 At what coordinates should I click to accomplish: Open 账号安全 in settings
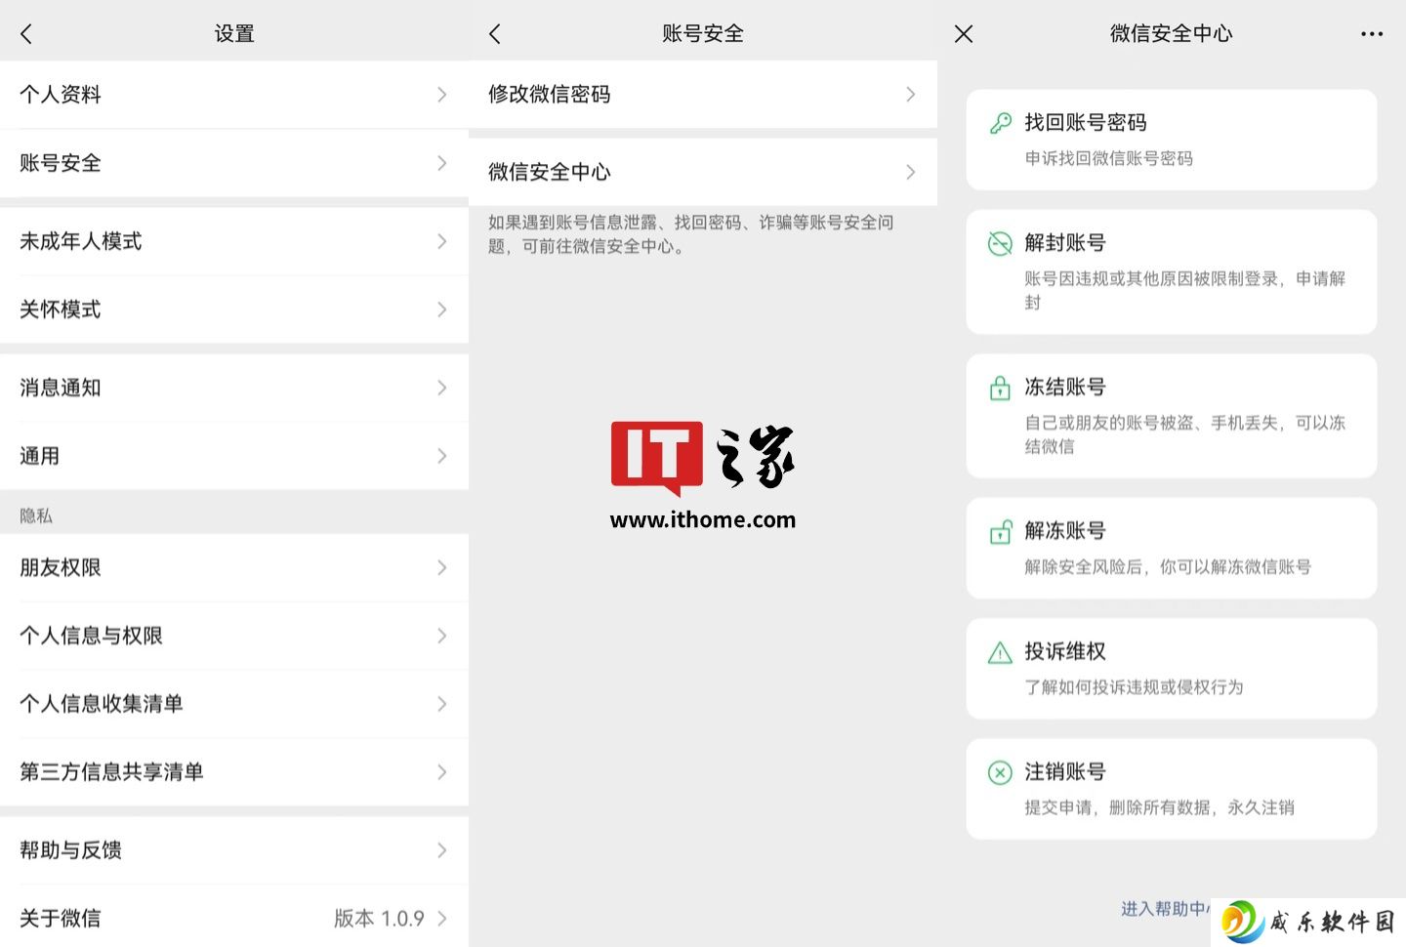tap(234, 163)
